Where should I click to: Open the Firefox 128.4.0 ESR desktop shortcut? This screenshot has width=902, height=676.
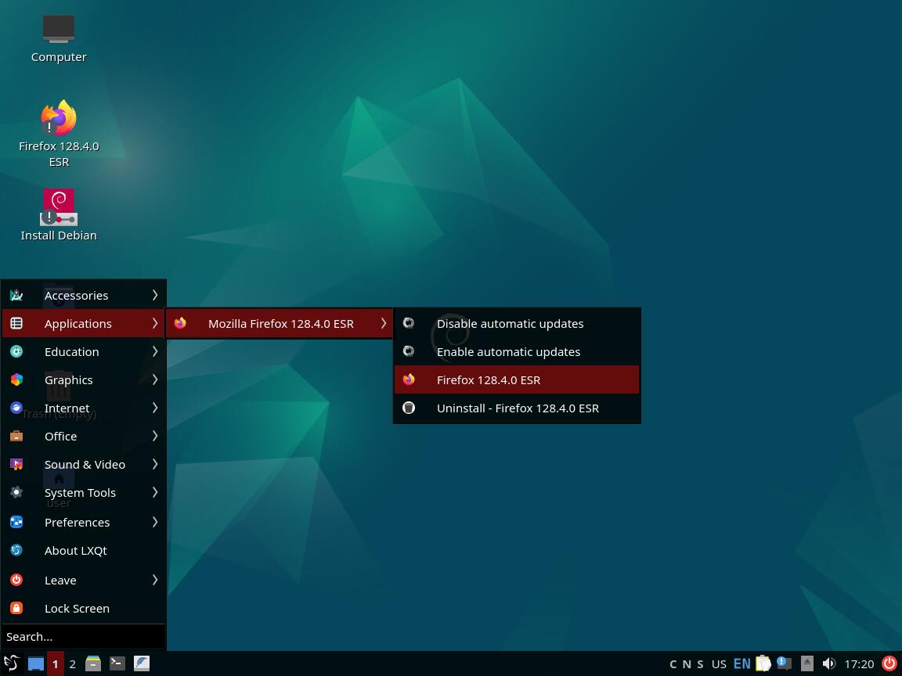59,133
